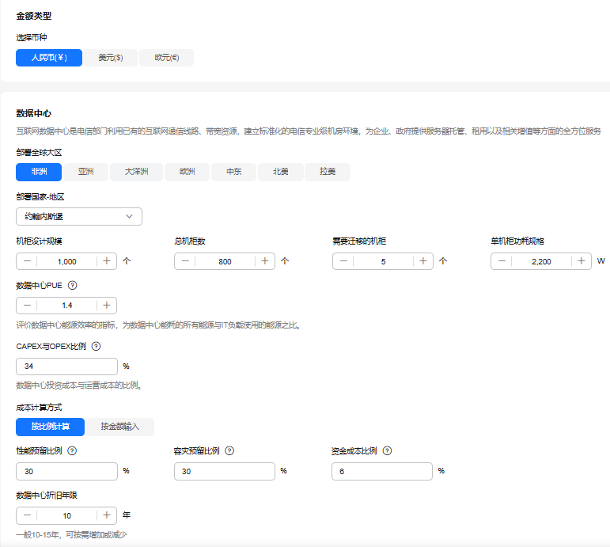Select 美元($) currency option
610x547 pixels.
point(111,58)
